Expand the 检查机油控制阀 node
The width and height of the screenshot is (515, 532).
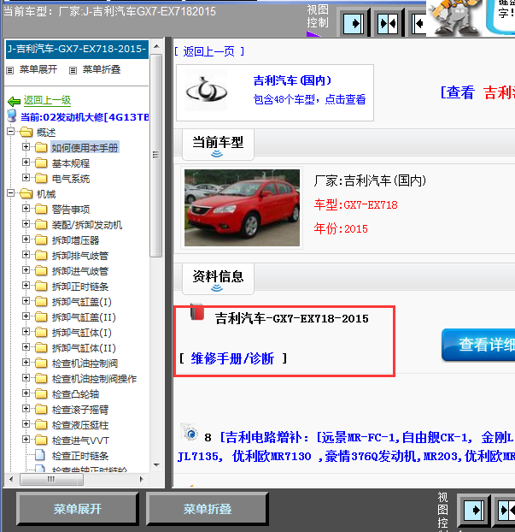[x=26, y=362]
